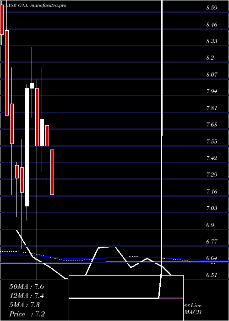
Task: Click the 8.59 price axis label
Action: (212, 8)
